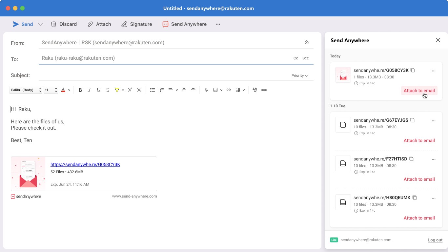Click Attach in the toolbar
Screen dimensions: 448x252
(99, 24)
